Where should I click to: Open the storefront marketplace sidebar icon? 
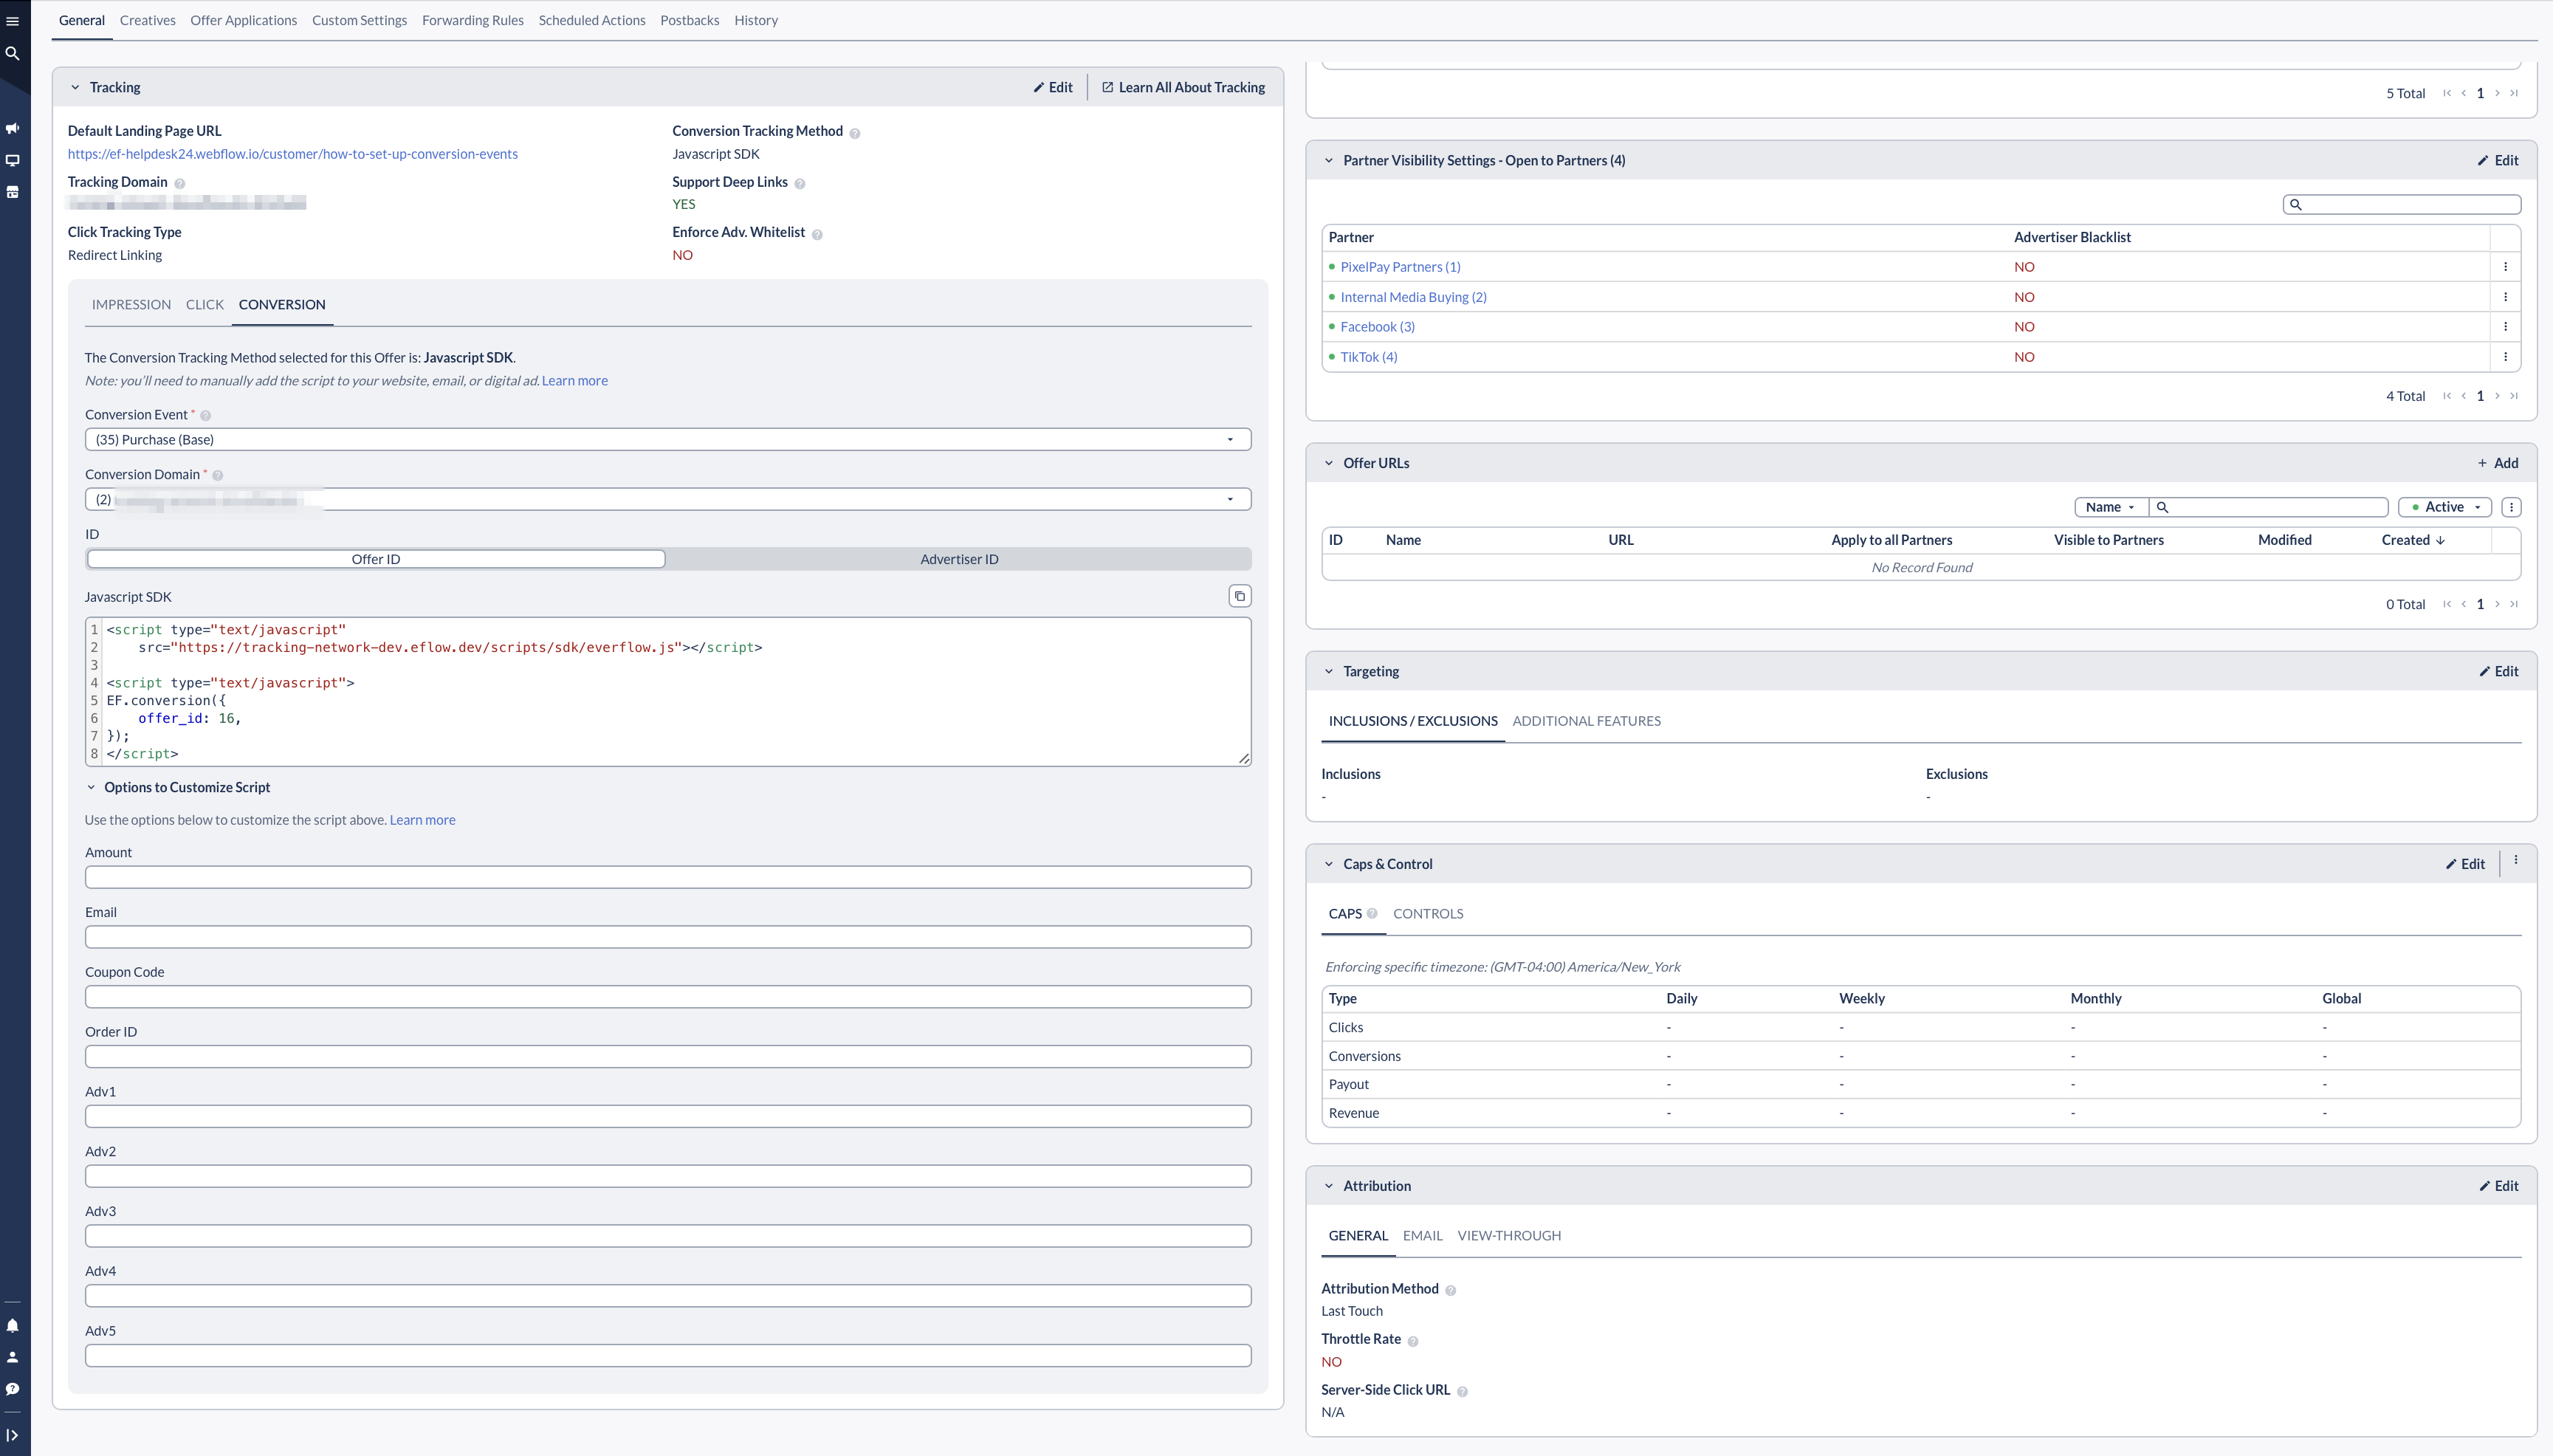(x=13, y=192)
